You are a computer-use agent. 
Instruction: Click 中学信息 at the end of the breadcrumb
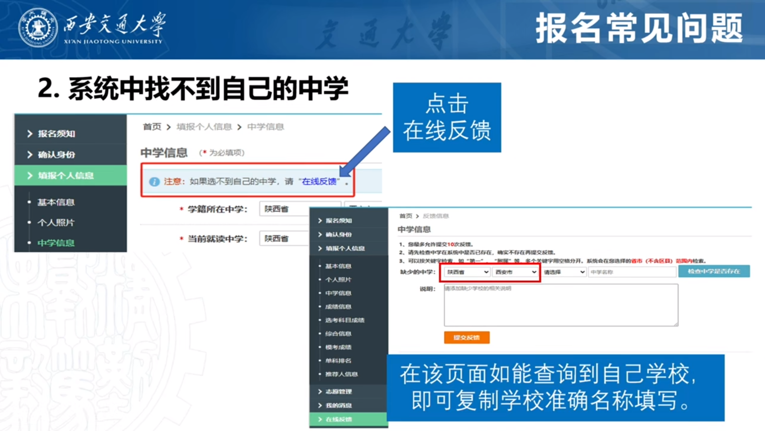tap(265, 127)
